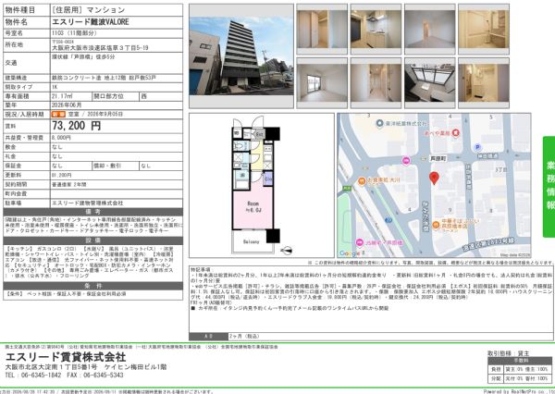Click the floor area value 21.17㎡
Screen dimensions: 555x394
[63, 96]
